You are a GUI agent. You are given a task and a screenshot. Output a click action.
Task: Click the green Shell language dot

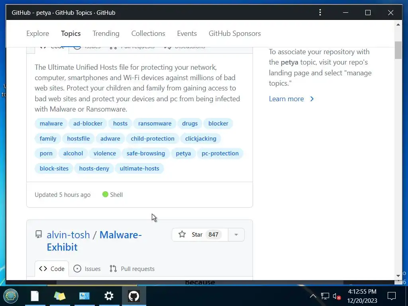[x=105, y=194]
